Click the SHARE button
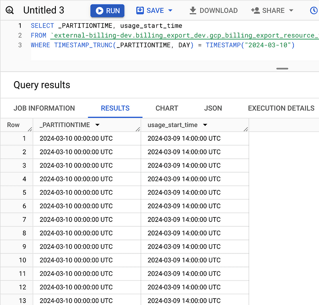319x305 pixels. click(268, 10)
